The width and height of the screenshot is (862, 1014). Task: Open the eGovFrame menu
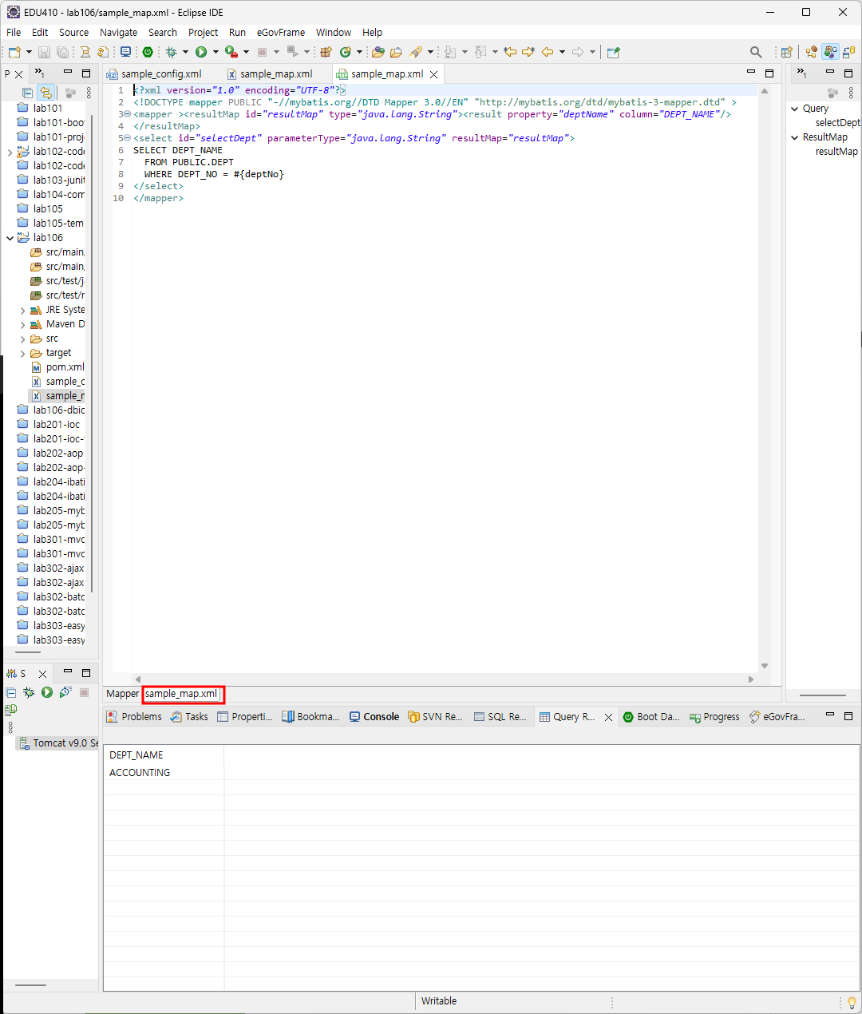pos(281,33)
